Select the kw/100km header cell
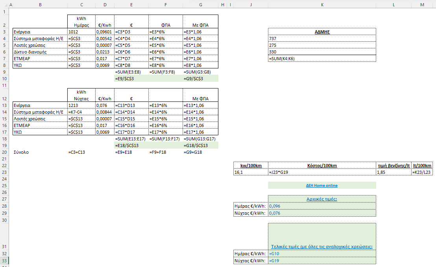Screen dimensions: 436x267 tap(251, 166)
